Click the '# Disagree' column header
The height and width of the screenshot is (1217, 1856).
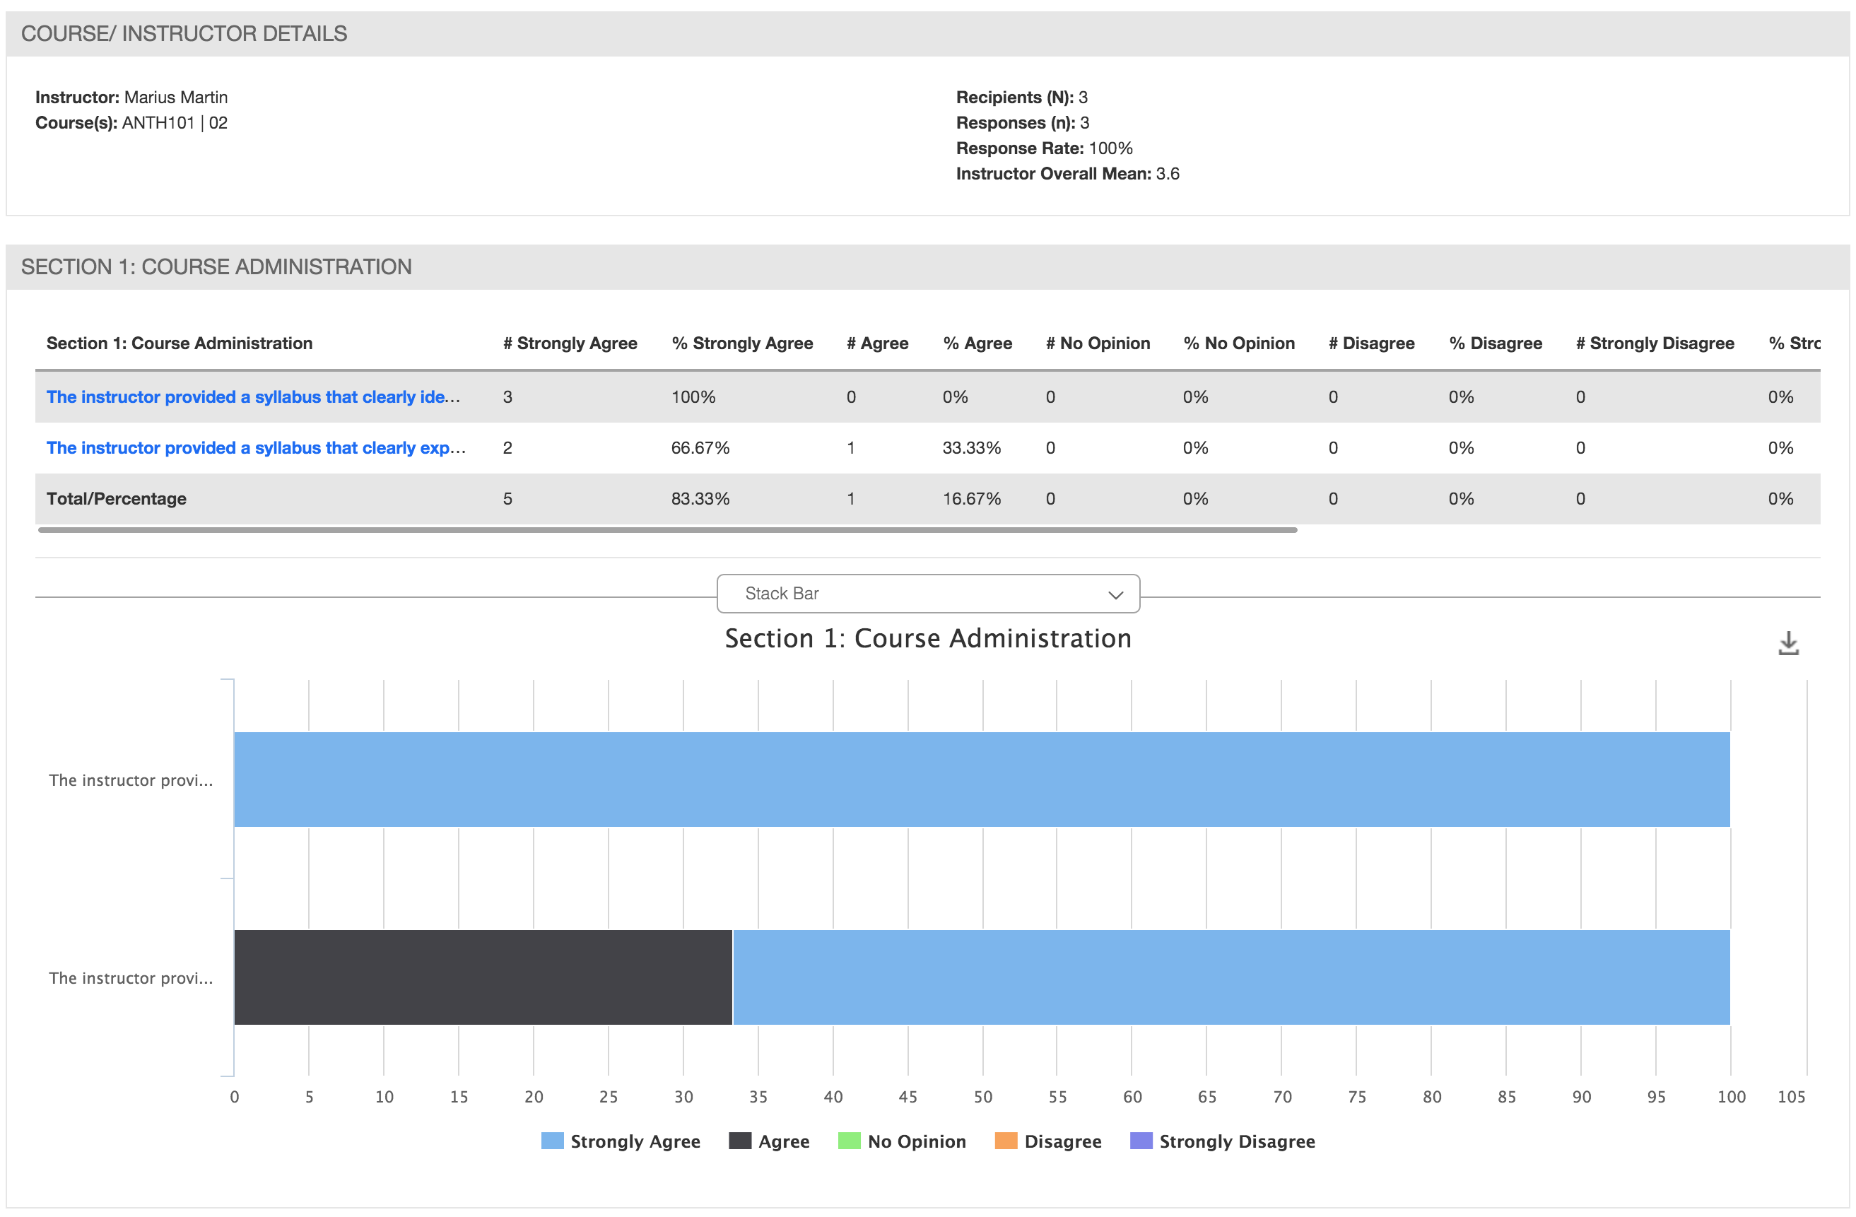1372,343
